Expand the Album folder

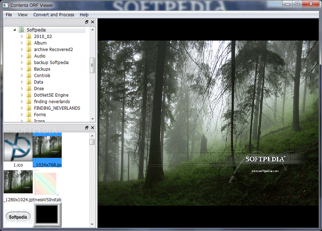22,43
